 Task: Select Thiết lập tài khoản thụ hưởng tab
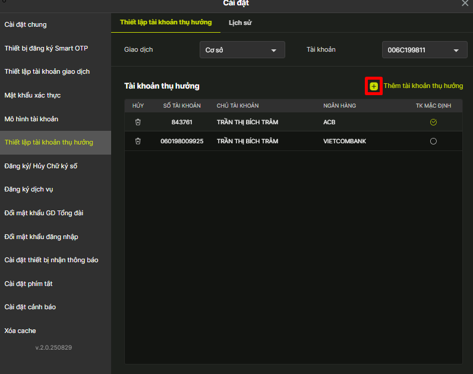pyautogui.click(x=166, y=23)
